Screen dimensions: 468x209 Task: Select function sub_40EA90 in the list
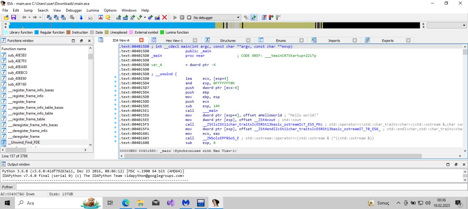44,66
